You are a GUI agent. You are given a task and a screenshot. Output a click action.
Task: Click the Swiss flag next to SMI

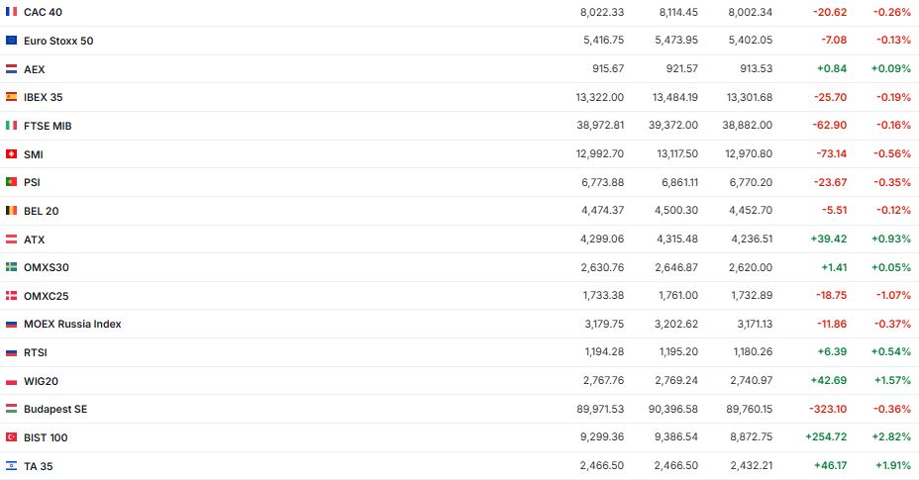coord(11,154)
